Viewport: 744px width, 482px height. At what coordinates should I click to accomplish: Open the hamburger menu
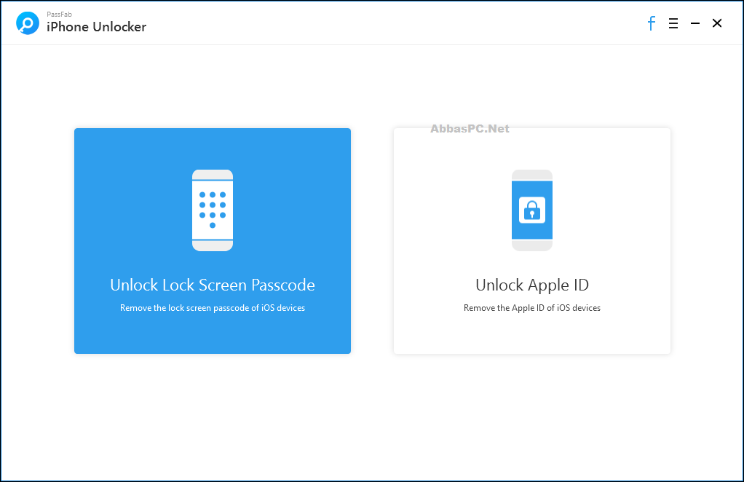[673, 23]
